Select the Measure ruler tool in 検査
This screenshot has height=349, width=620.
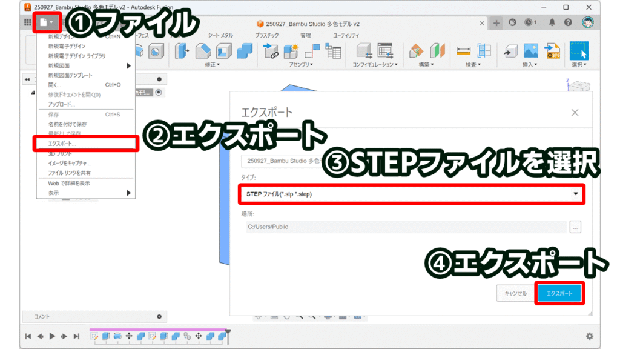click(x=463, y=50)
